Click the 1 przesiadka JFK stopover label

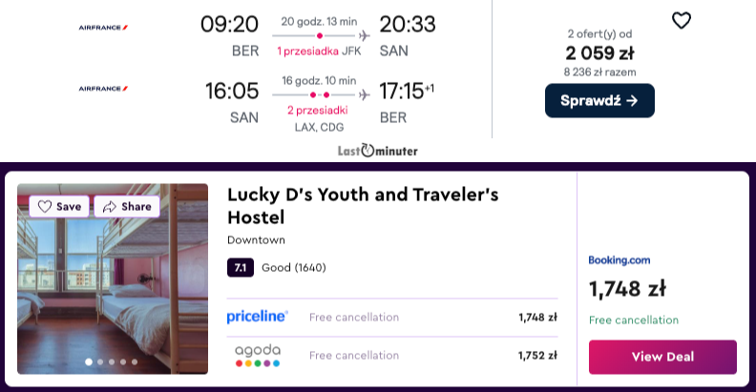click(319, 52)
